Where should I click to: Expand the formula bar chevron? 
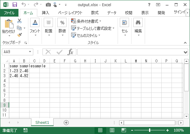(x=185, y=52)
